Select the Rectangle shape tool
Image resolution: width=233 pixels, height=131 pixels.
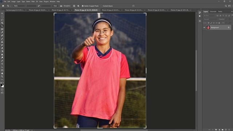coord(2,70)
